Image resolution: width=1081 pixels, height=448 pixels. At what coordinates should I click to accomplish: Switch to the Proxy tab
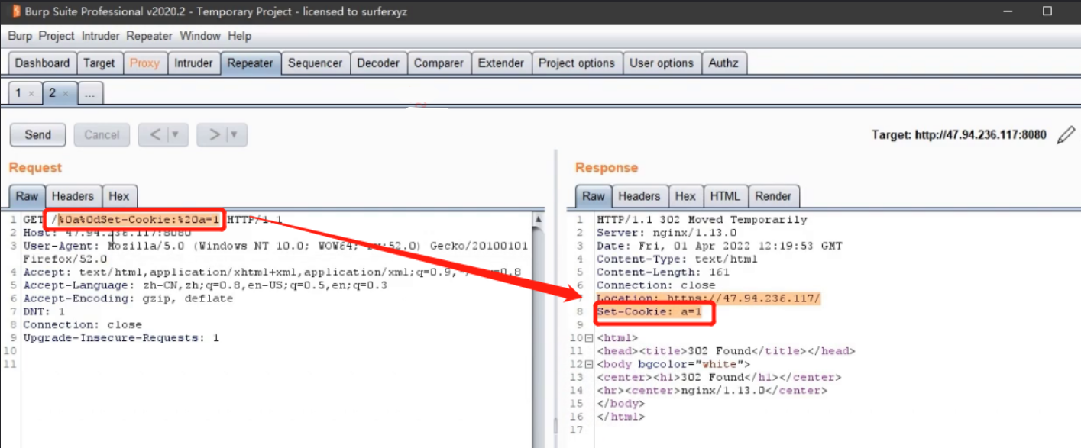click(x=144, y=63)
